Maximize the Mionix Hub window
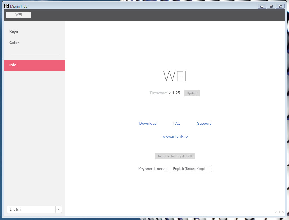 click(271, 6)
